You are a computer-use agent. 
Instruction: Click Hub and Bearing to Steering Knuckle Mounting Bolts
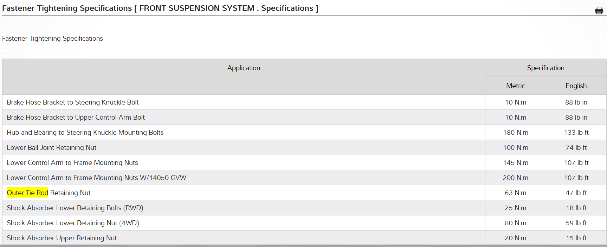[85, 133]
